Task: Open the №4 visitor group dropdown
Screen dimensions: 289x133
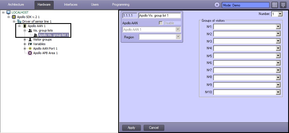Action: pyautogui.click(x=278, y=48)
